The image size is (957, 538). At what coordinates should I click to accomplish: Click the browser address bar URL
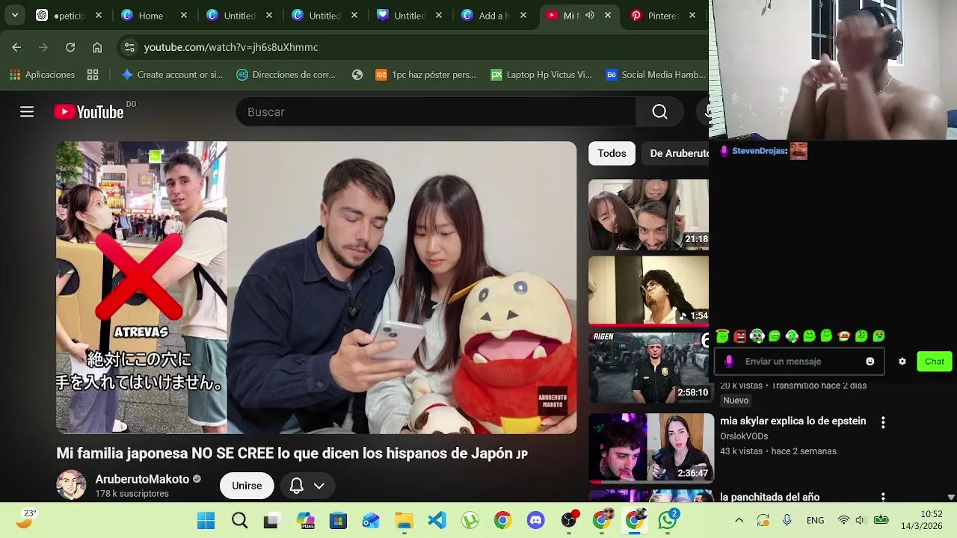point(231,47)
